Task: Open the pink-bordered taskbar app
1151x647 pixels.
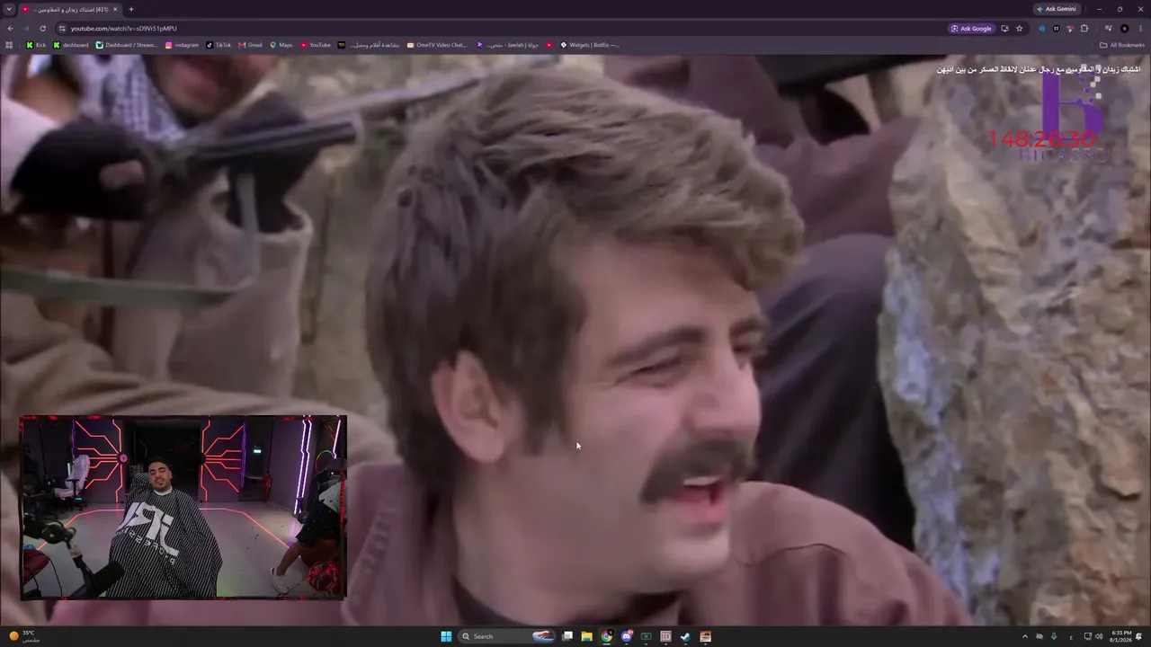Action: 665,636
